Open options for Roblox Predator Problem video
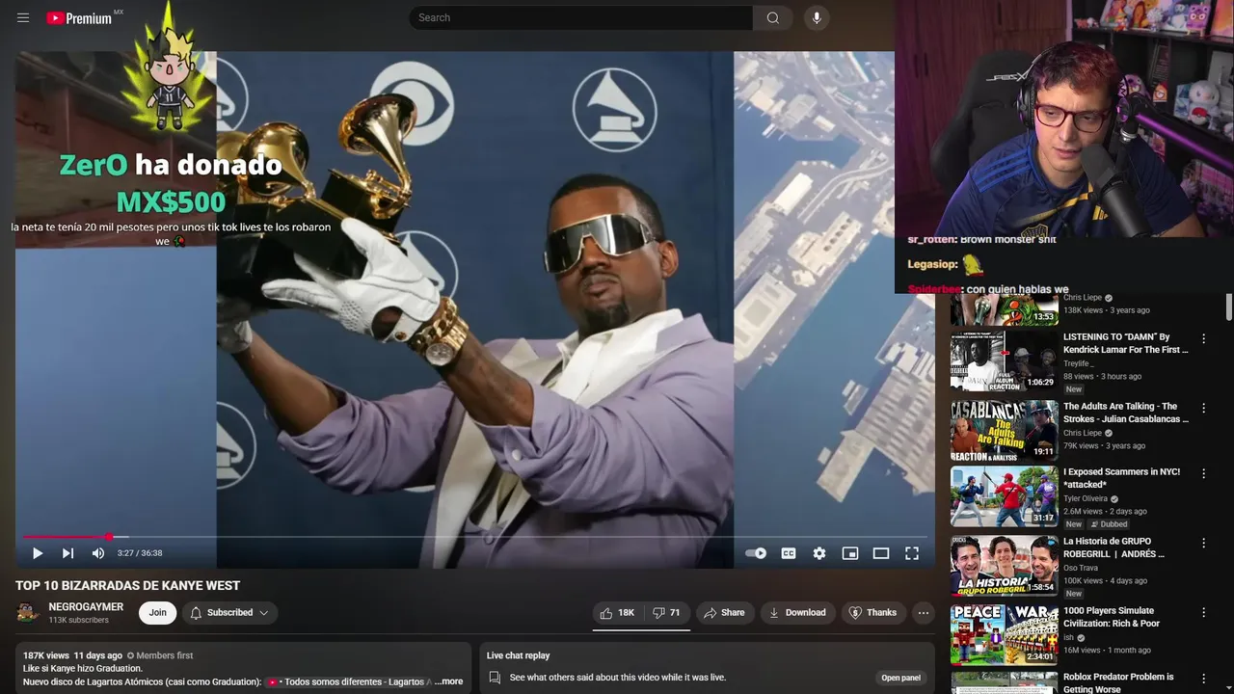 1203,678
